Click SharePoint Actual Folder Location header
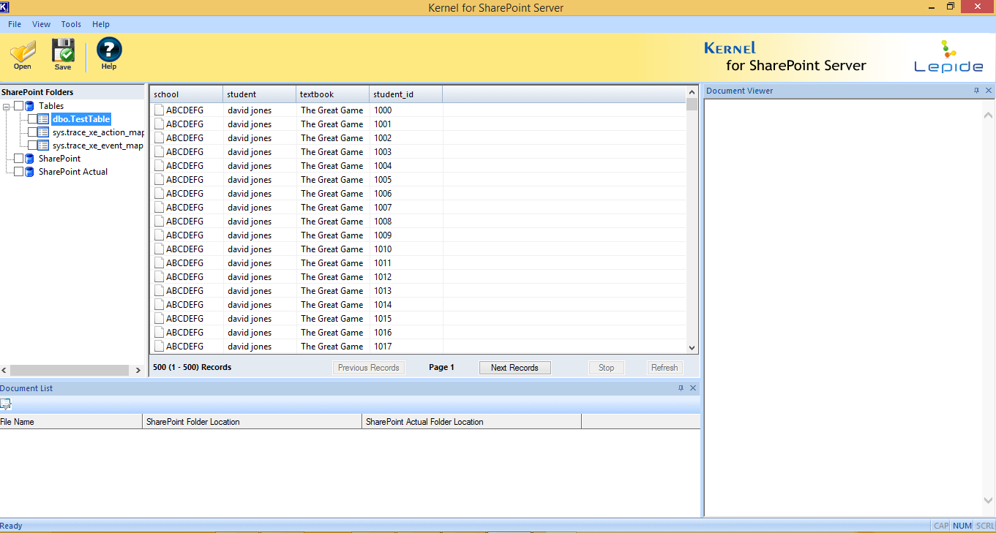The width and height of the screenshot is (996, 533). pos(472,422)
